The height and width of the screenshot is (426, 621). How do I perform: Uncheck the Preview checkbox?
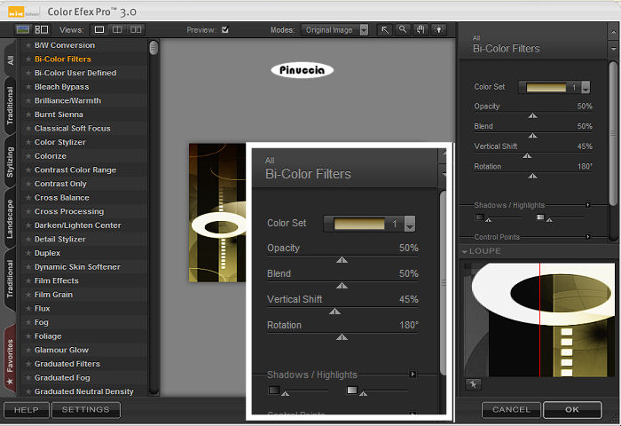click(x=225, y=29)
